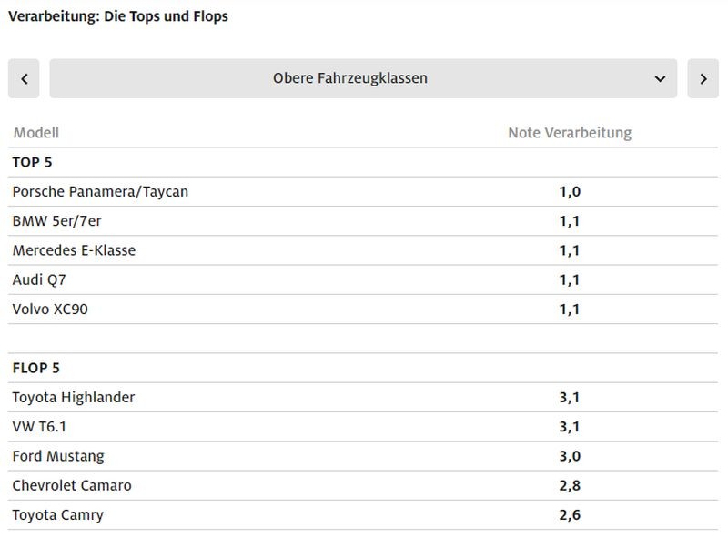Select the Toyota Camry row

[57, 514]
